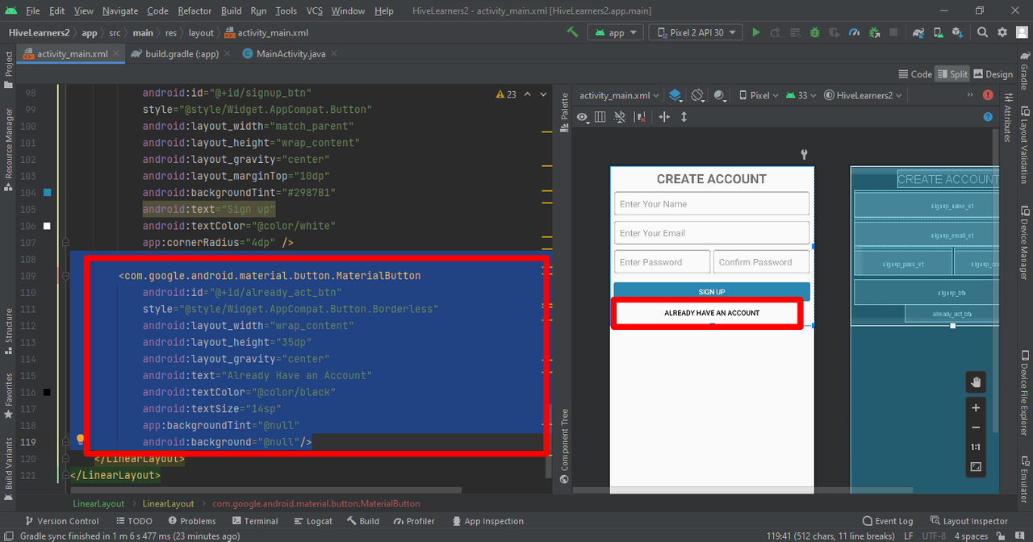Open the profiler gauge icon in toolbar
Screen dimensions: 1033x542
855,32
